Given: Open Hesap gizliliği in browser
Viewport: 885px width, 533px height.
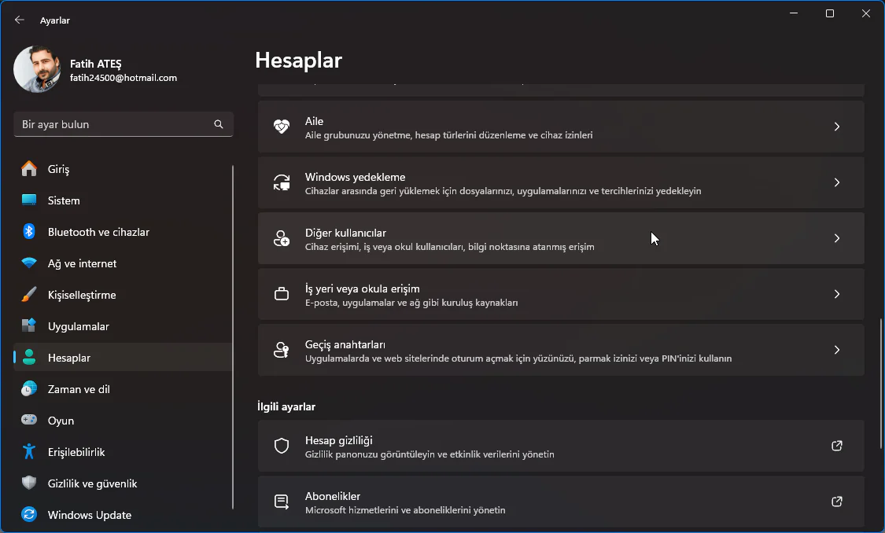Looking at the screenshot, I should click(x=836, y=446).
